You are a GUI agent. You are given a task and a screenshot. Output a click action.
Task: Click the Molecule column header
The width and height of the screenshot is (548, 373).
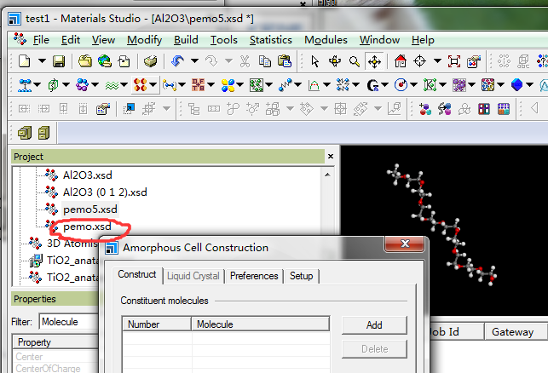pyautogui.click(x=261, y=324)
